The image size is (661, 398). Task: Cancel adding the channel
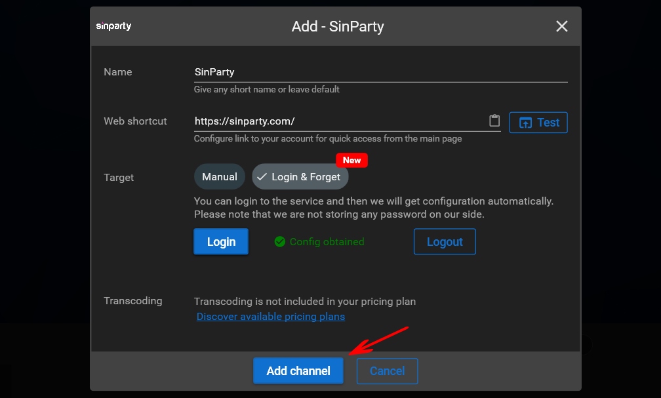pyautogui.click(x=387, y=371)
